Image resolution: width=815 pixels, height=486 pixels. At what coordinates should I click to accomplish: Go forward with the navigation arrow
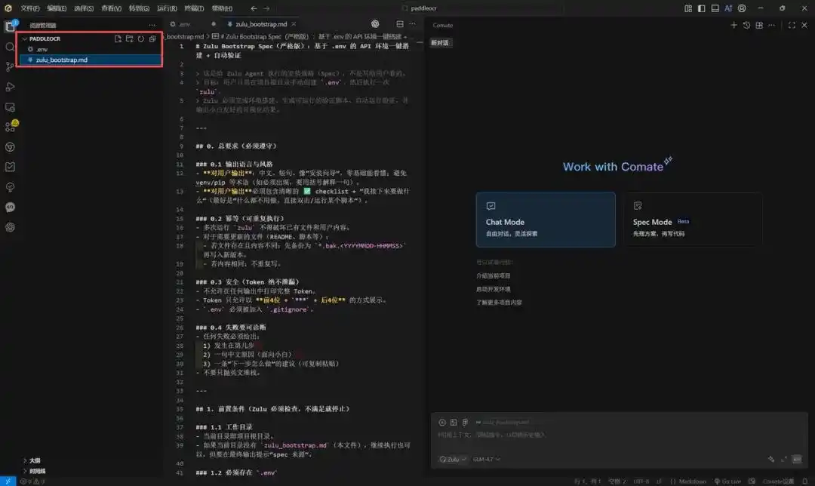point(266,8)
